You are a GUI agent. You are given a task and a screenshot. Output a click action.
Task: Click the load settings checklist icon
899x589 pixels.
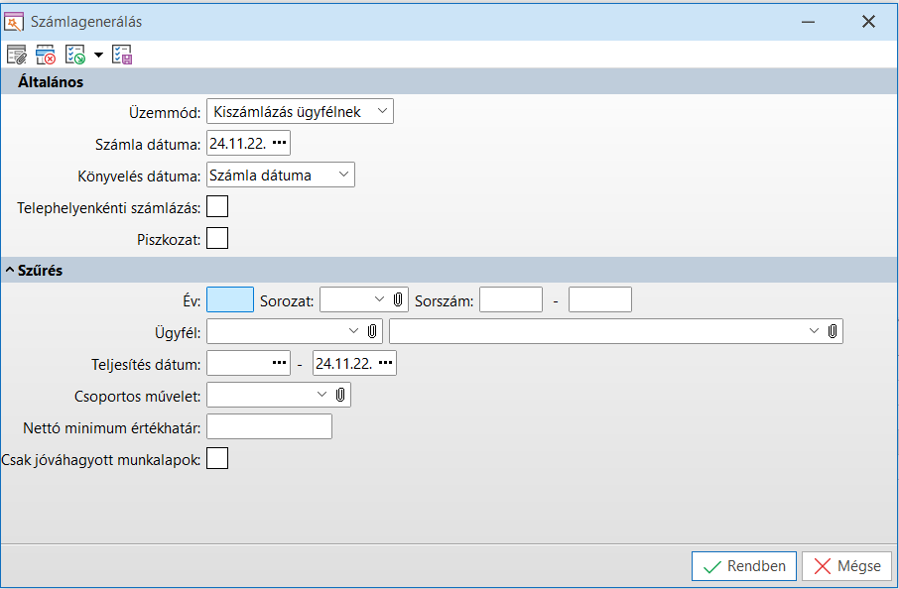click(x=74, y=55)
